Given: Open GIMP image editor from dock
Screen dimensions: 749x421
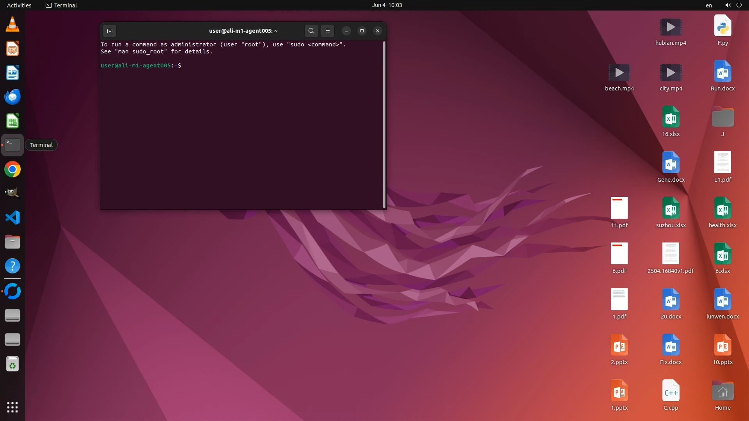Looking at the screenshot, I should coord(12,193).
